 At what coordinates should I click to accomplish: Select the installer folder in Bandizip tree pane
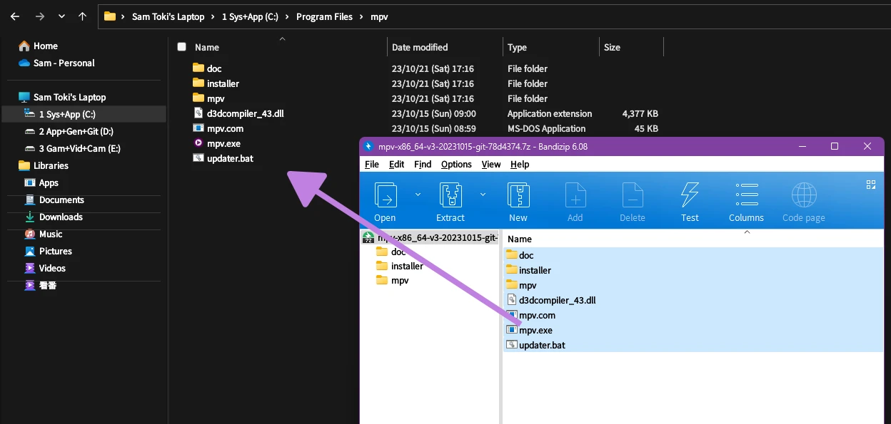click(x=400, y=266)
